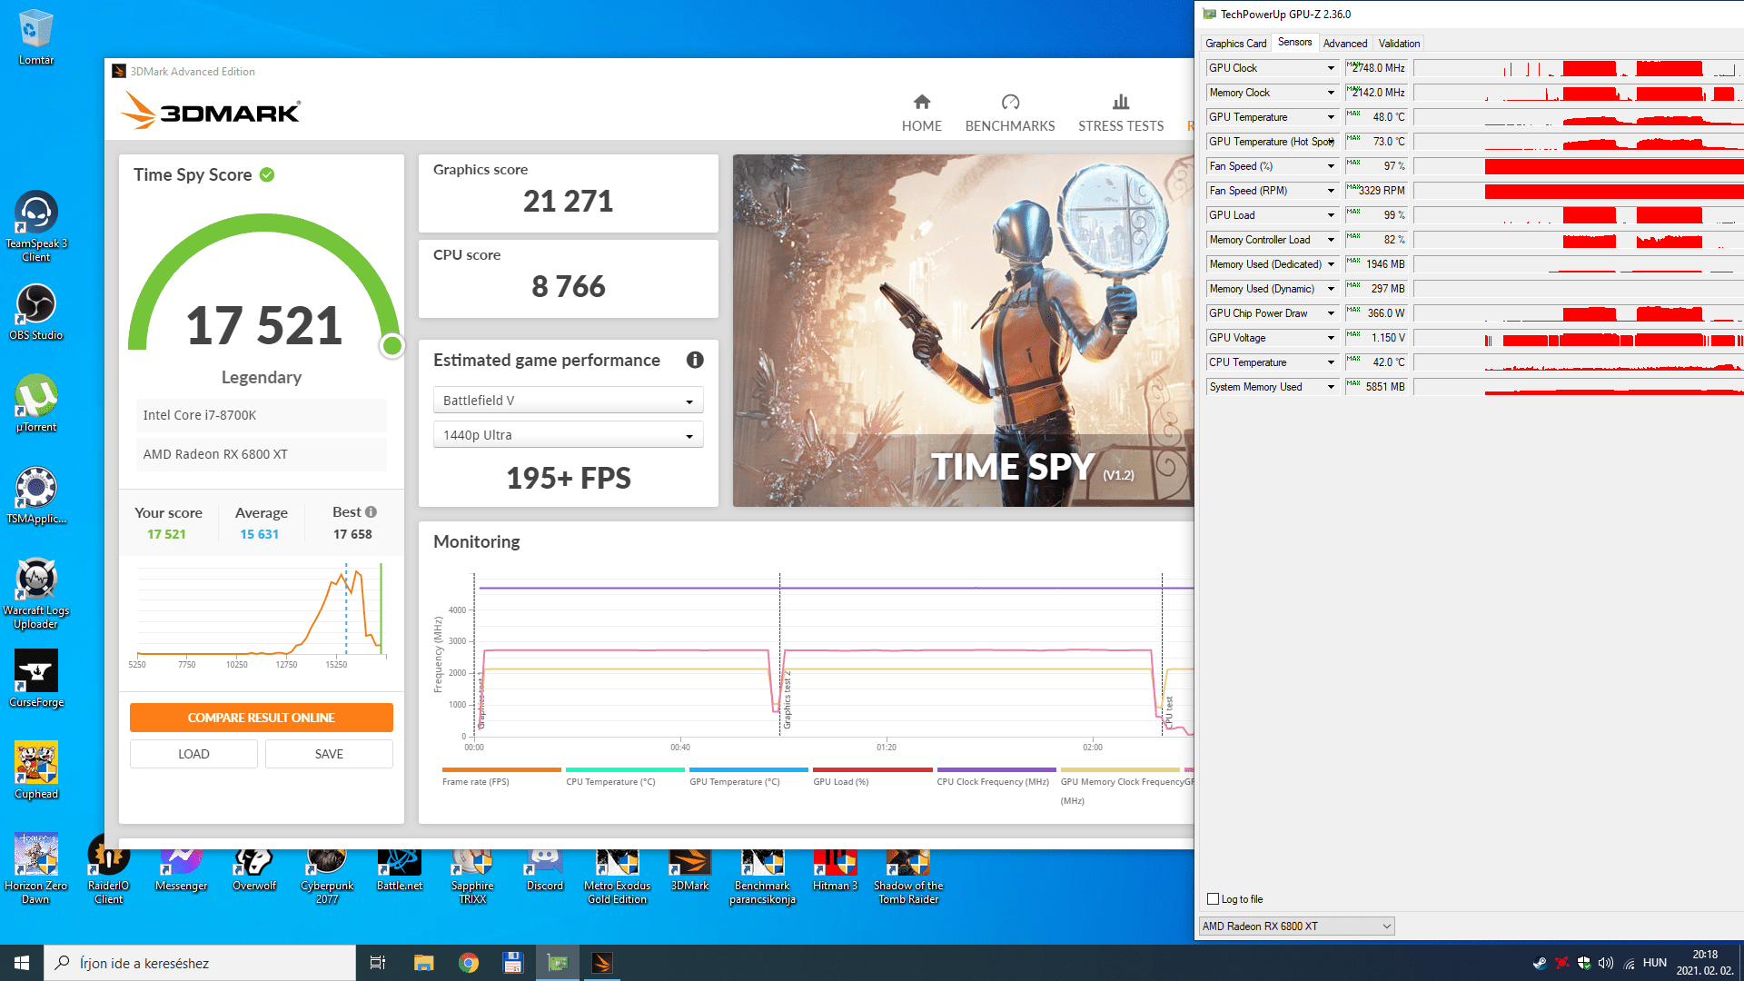Click the SAVE button

click(x=329, y=754)
